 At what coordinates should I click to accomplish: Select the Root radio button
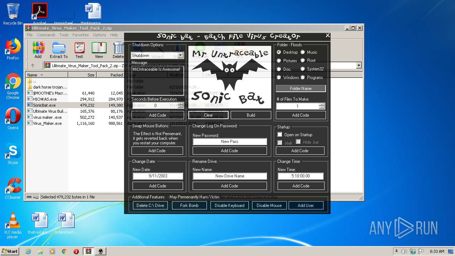(x=303, y=60)
